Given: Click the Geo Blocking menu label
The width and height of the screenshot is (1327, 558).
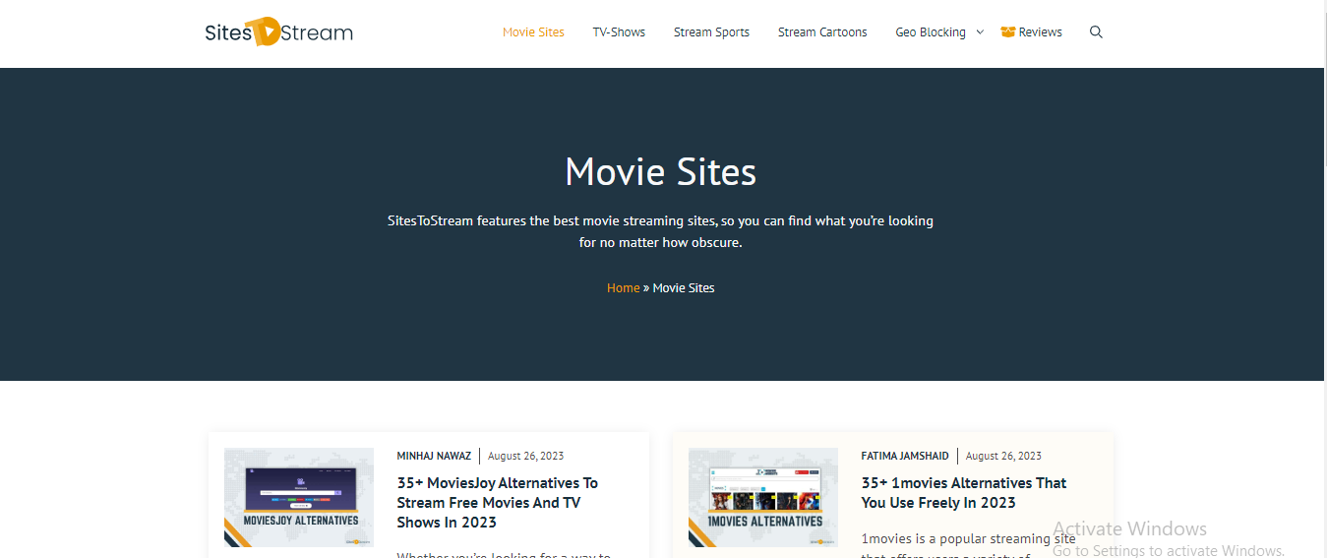Looking at the screenshot, I should coord(930,32).
